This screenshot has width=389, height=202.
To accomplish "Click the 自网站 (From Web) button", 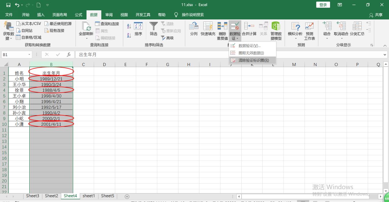I will point(24,31).
